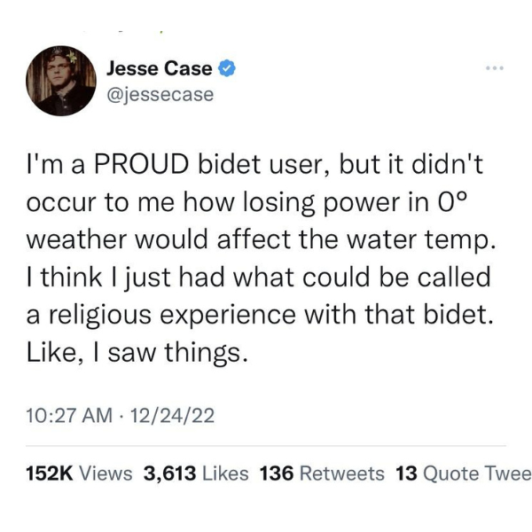Click the word PROUD in the tweet
The image size is (532, 532).
click(x=141, y=164)
